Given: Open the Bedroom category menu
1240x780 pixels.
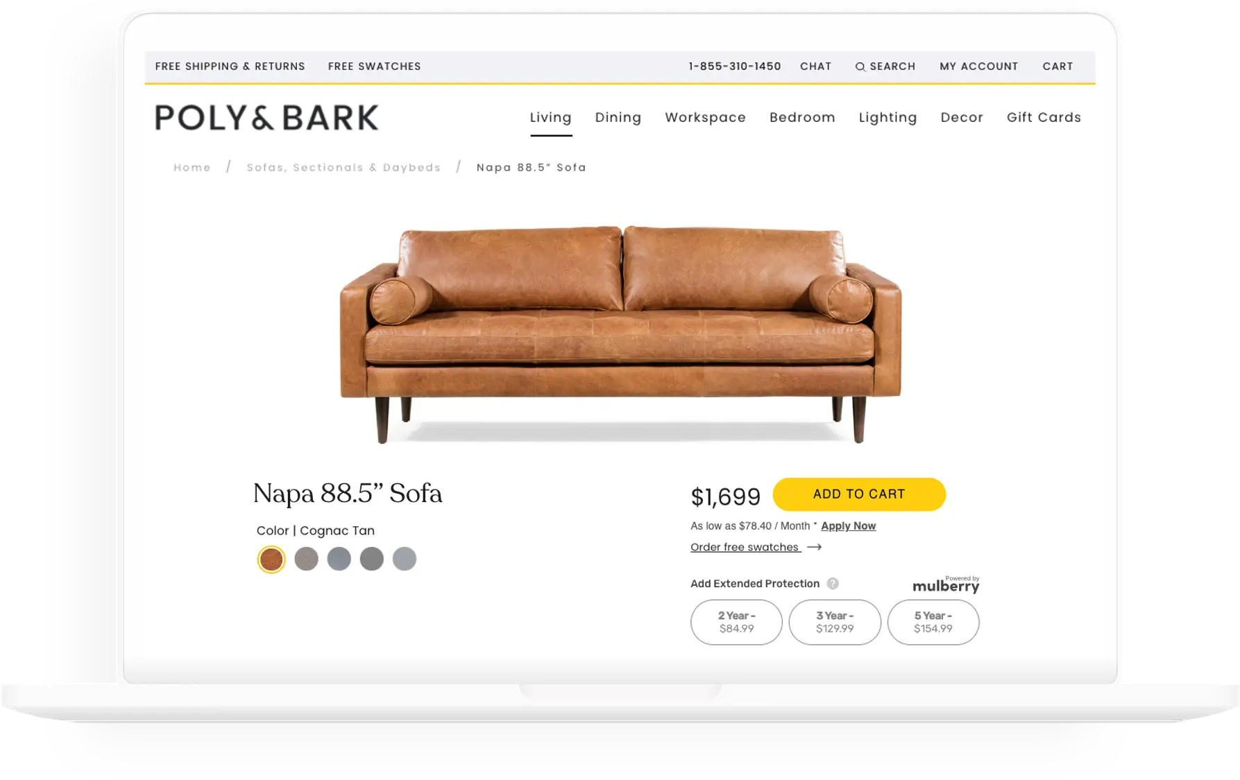Looking at the screenshot, I should [x=802, y=117].
